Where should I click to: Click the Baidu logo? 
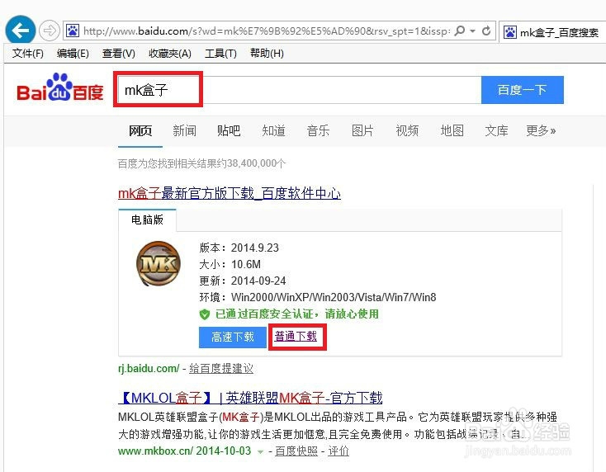point(60,87)
